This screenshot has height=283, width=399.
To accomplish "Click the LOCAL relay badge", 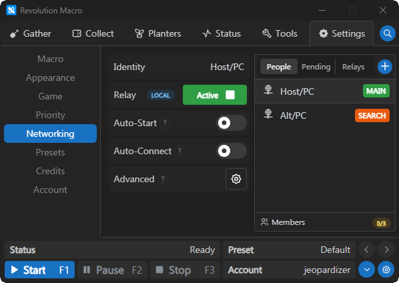I will pyautogui.click(x=161, y=95).
